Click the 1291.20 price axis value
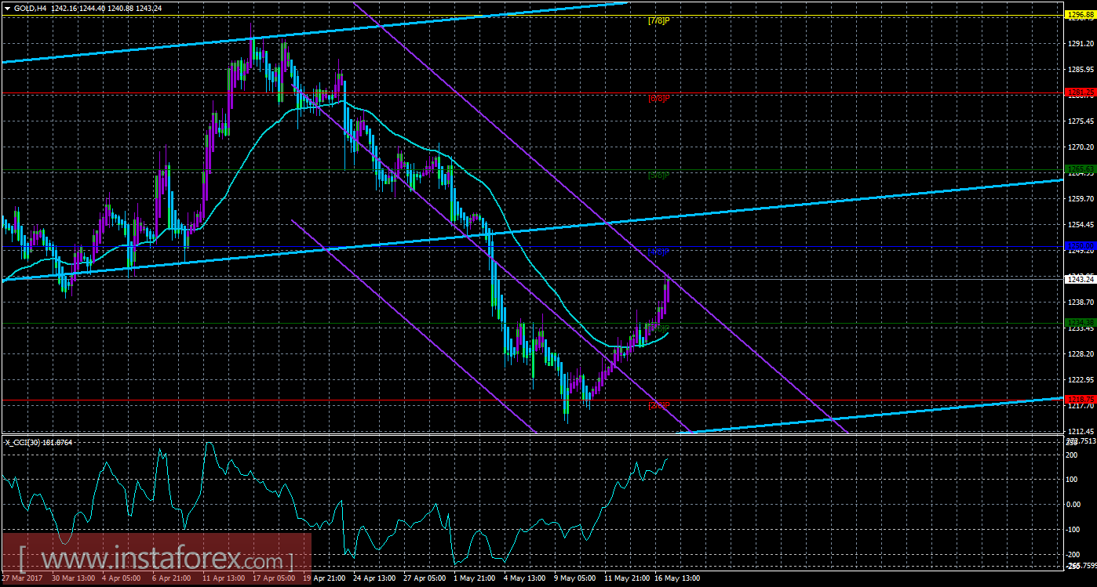This screenshot has height=587, width=1097. point(1081,44)
